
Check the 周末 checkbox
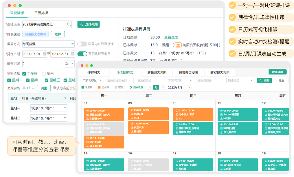click(44, 74)
